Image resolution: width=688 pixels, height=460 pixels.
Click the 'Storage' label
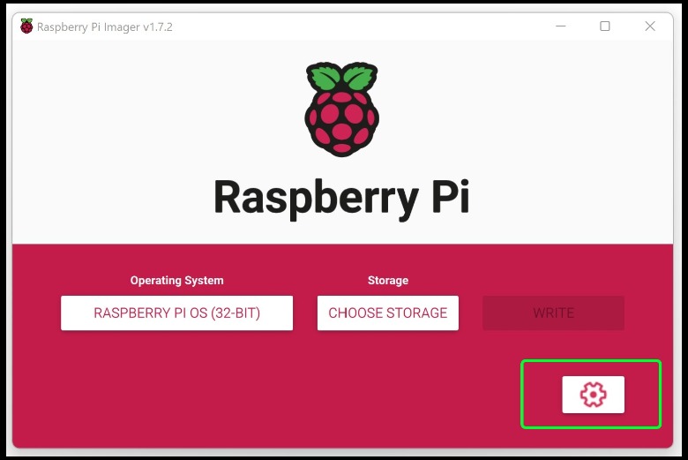click(388, 280)
